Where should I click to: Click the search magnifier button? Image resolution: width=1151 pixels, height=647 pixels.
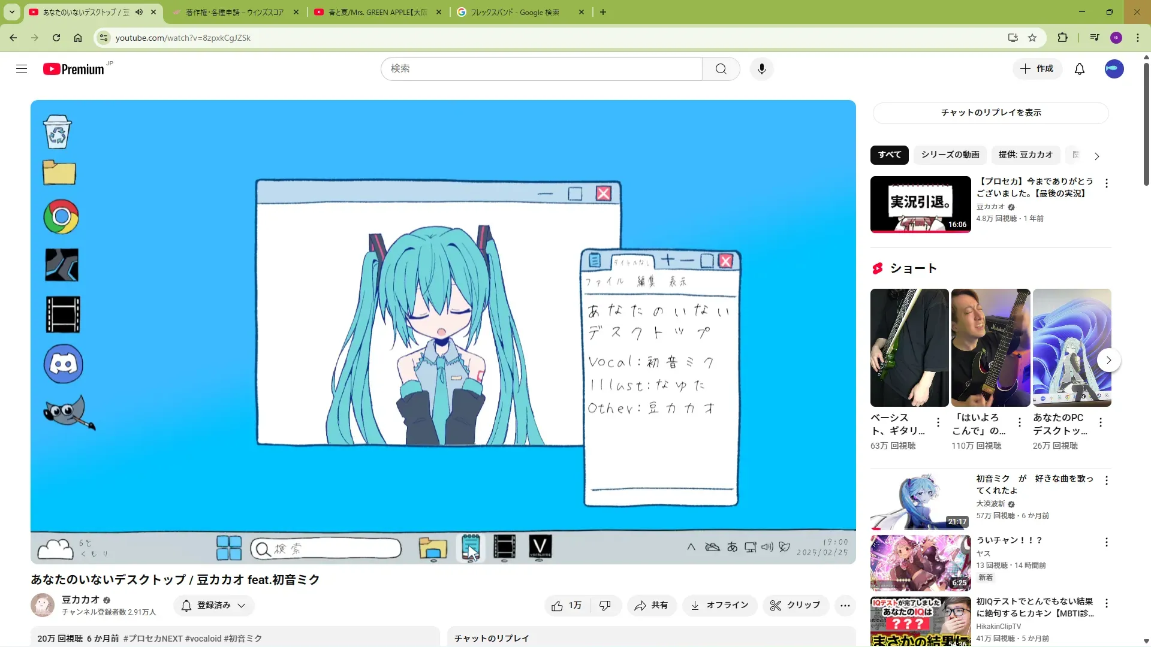point(721,69)
